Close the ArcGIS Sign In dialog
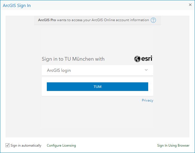The image size is (195, 153). point(190,5)
